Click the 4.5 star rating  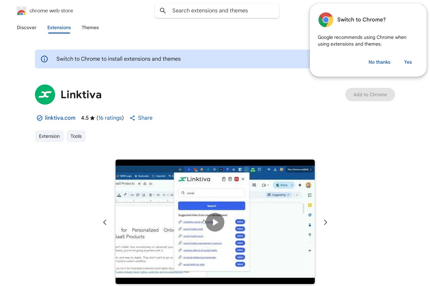88,118
